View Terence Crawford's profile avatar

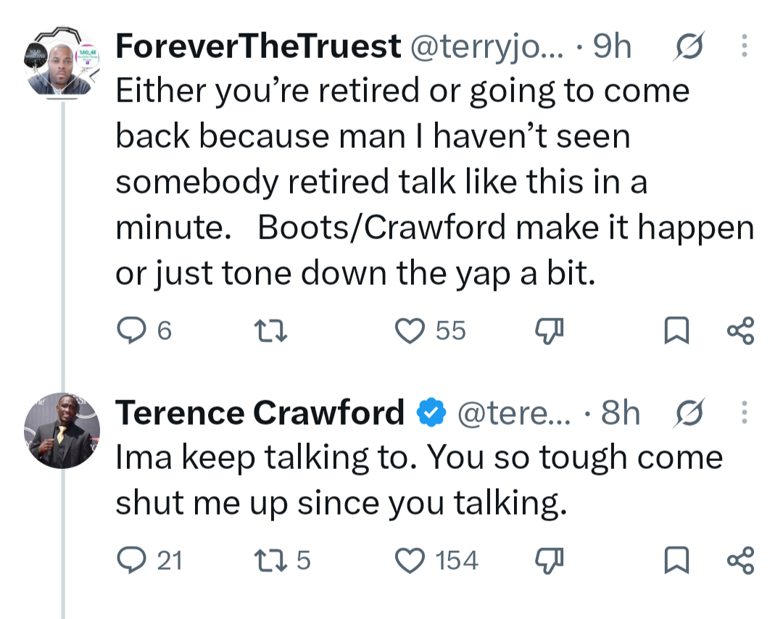62,431
